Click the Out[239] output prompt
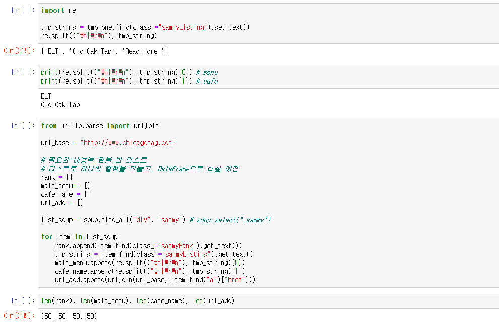Viewport: 499px width, 323px height. click(x=19, y=315)
